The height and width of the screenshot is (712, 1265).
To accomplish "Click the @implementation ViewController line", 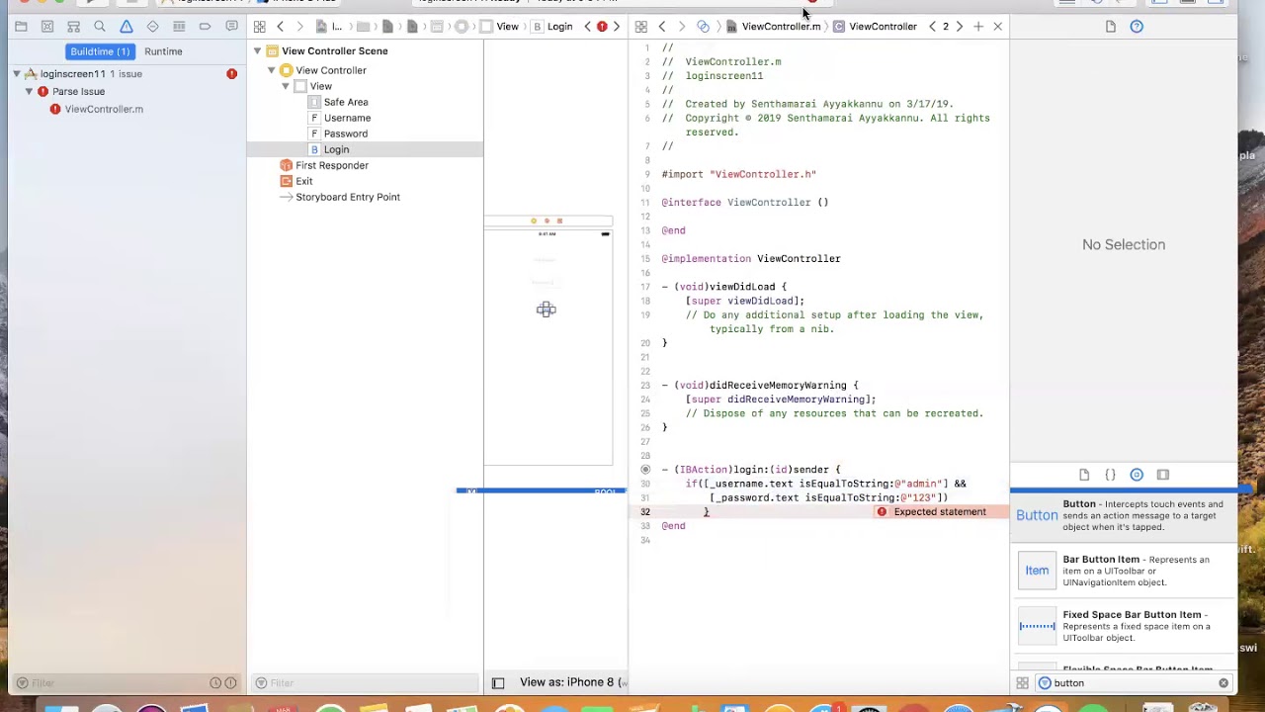I will [751, 259].
